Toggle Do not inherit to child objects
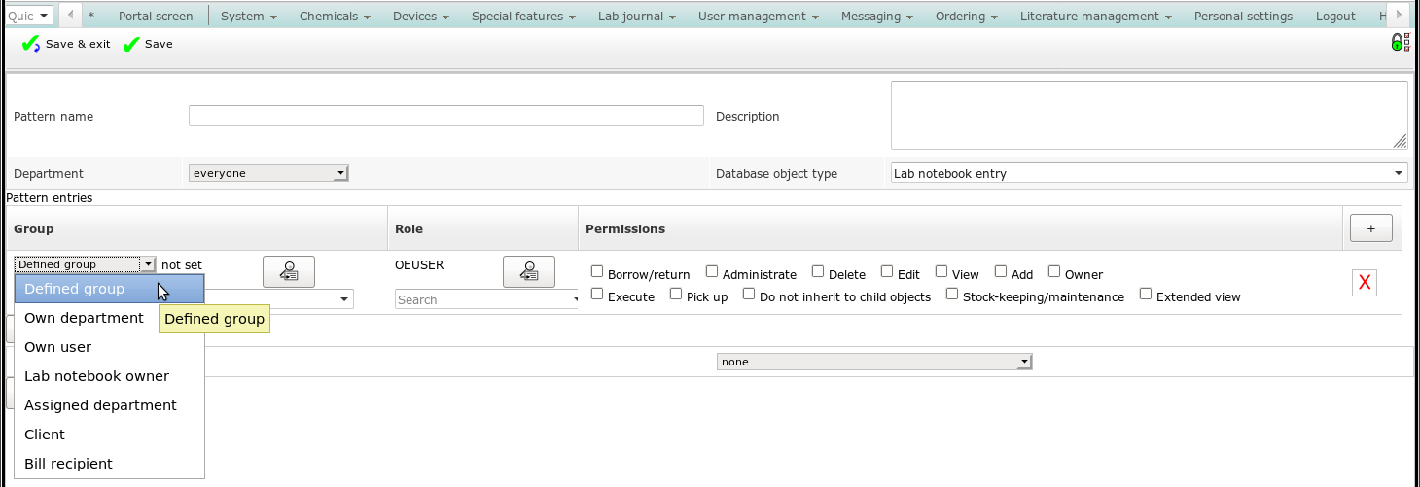The height and width of the screenshot is (487, 1420). pos(749,295)
